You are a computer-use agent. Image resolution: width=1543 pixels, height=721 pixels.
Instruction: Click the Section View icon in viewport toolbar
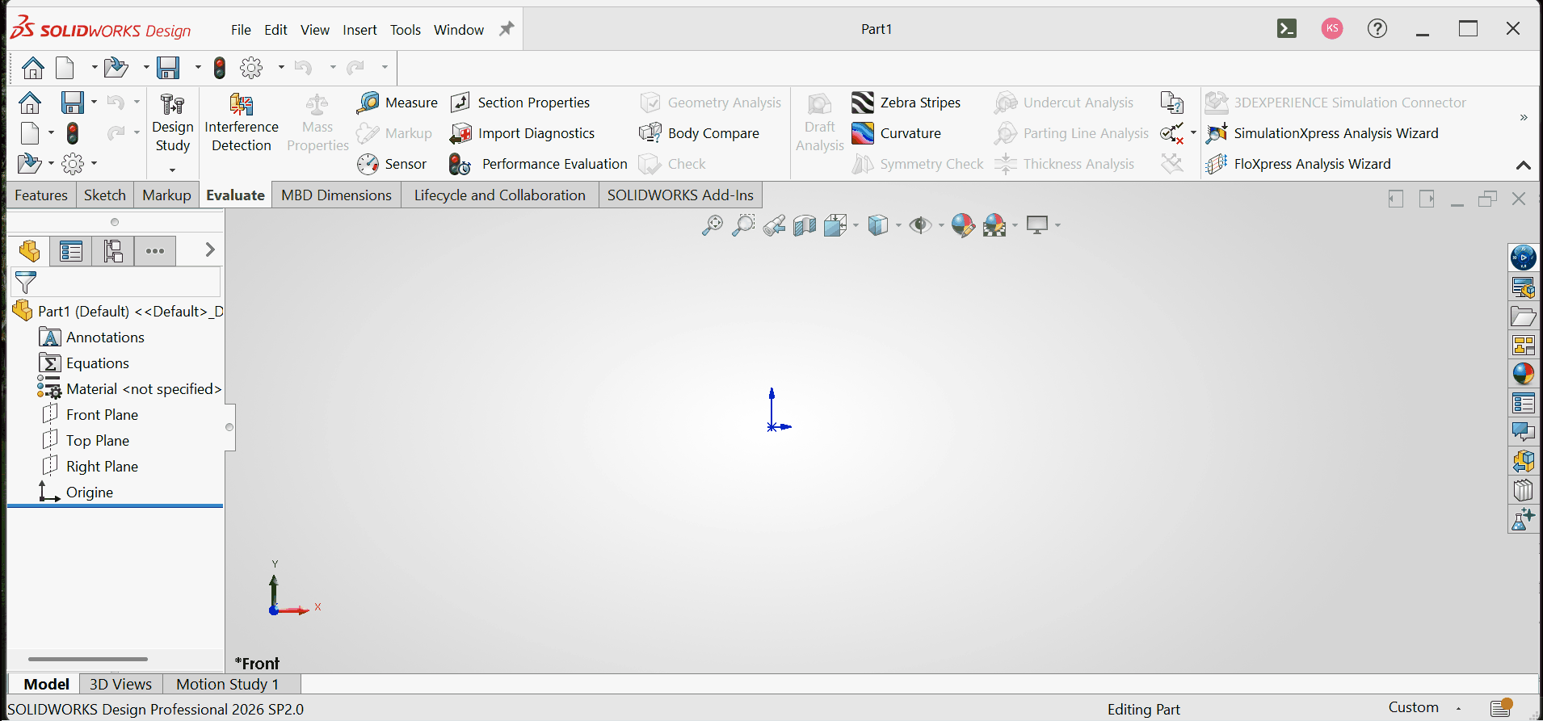805,225
